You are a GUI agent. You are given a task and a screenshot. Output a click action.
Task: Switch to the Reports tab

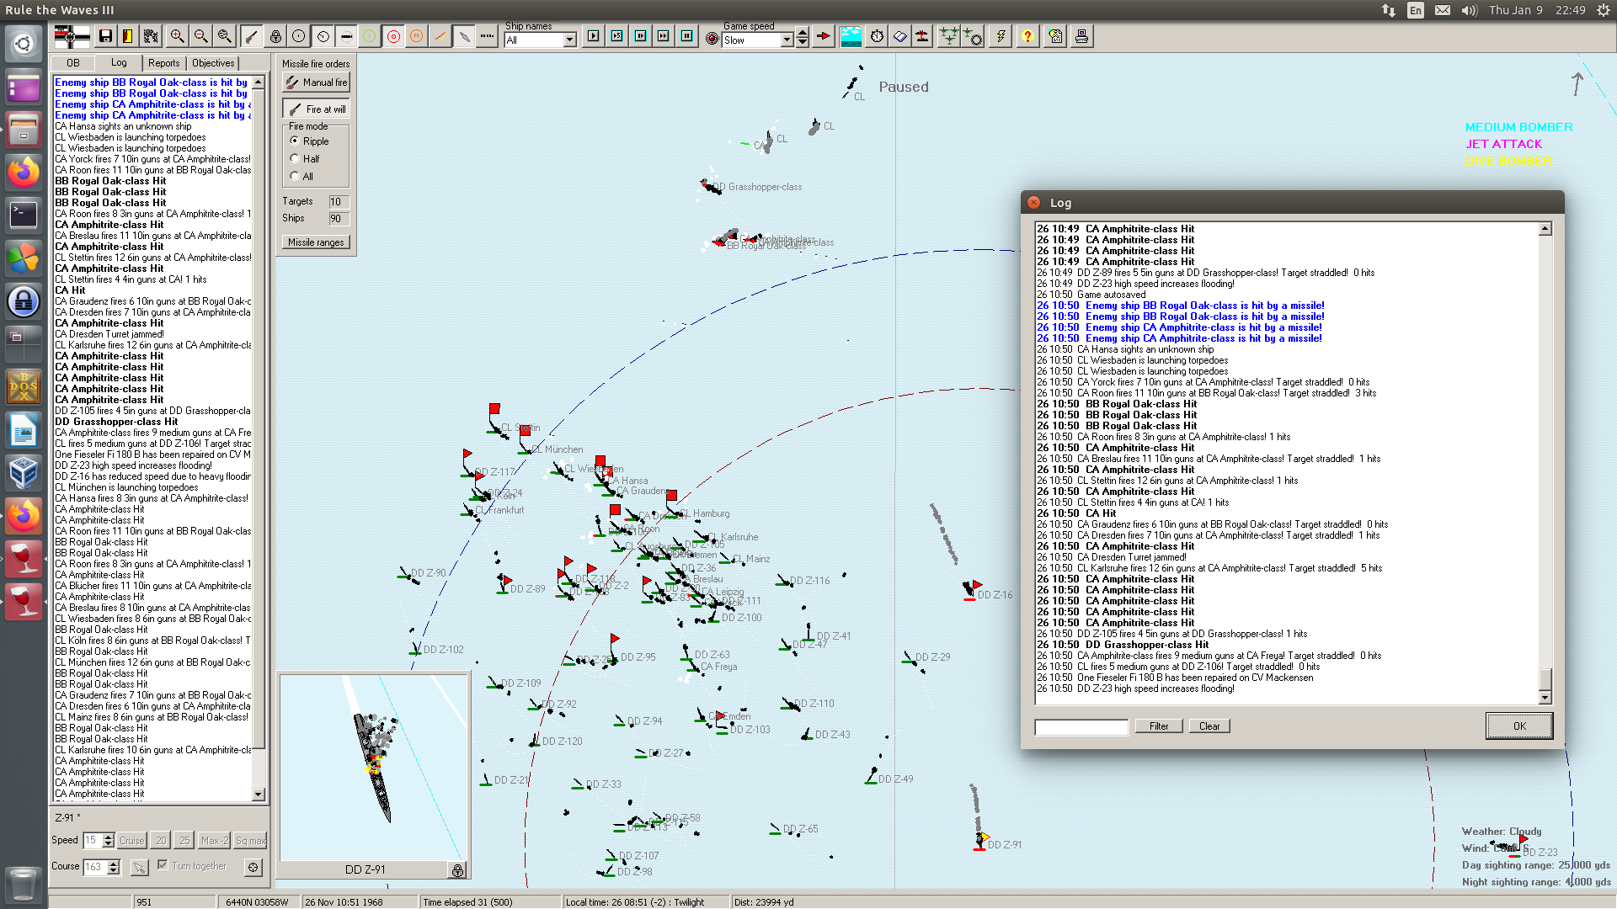pyautogui.click(x=164, y=63)
